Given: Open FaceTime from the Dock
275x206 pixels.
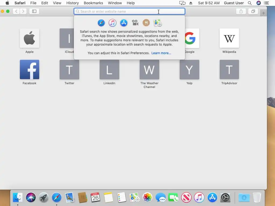Looking at the screenshot, I should 173,197.
